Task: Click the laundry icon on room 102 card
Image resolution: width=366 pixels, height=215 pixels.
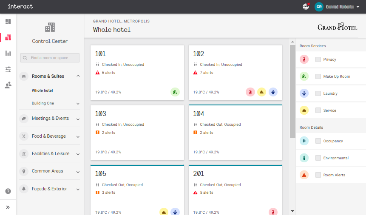Action: (x=273, y=92)
